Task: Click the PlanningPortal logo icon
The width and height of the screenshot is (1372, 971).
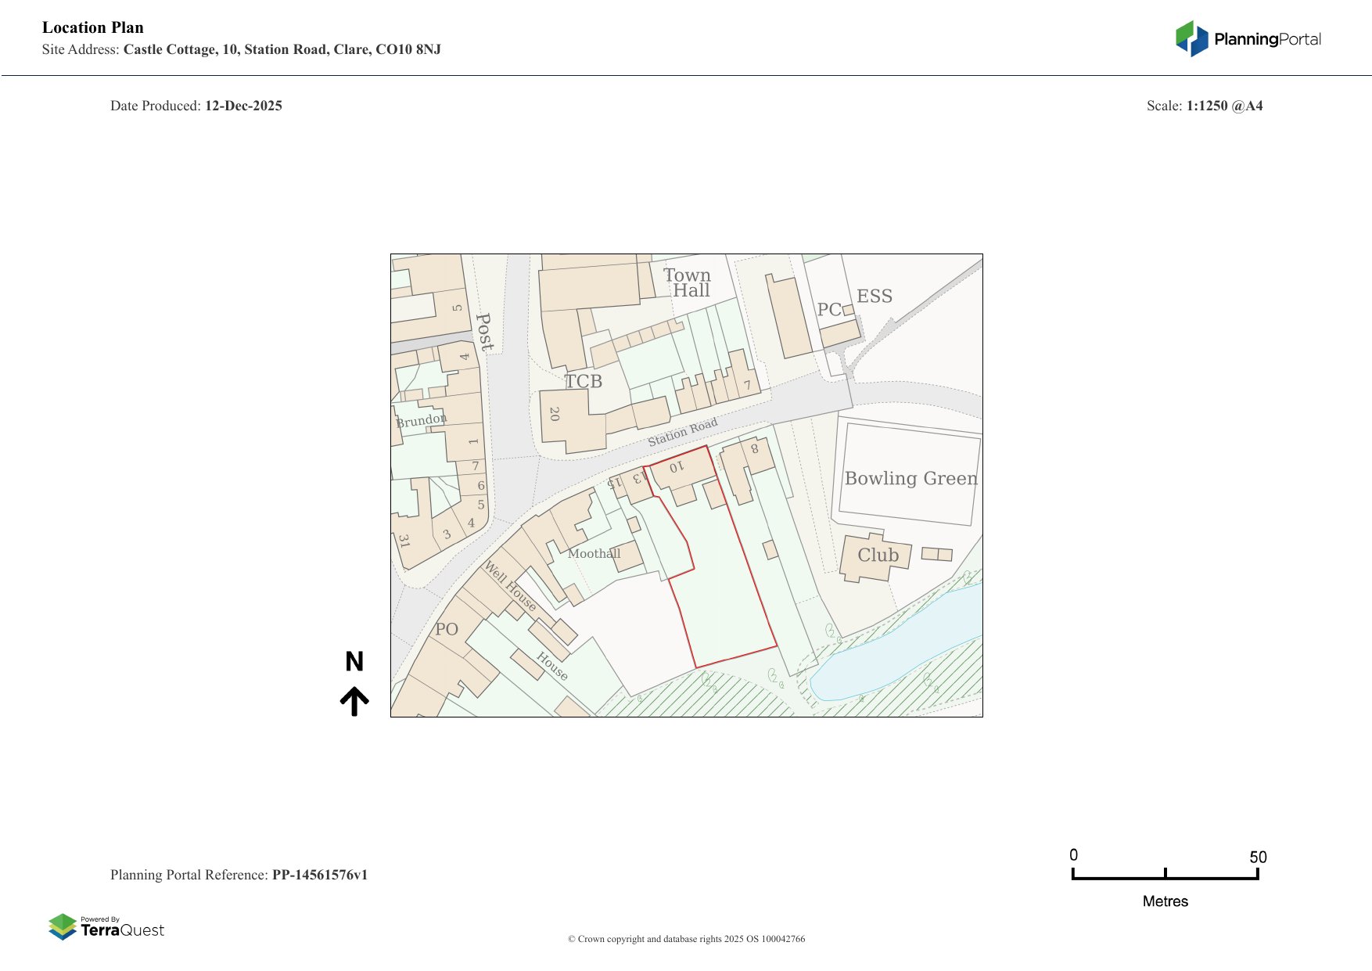Action: point(1191,39)
